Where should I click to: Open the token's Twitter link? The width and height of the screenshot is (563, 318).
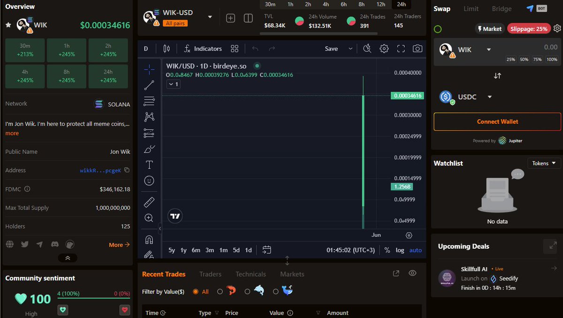point(25,244)
